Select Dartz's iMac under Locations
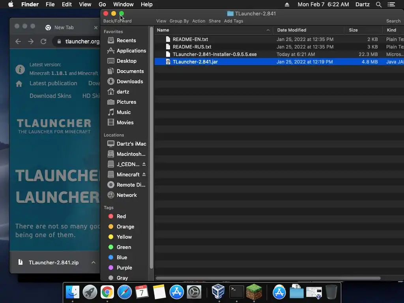 (x=126, y=144)
